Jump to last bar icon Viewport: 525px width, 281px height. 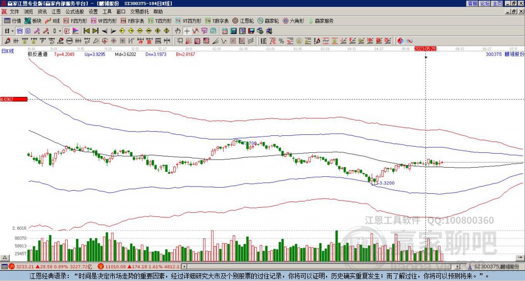(95, 31)
